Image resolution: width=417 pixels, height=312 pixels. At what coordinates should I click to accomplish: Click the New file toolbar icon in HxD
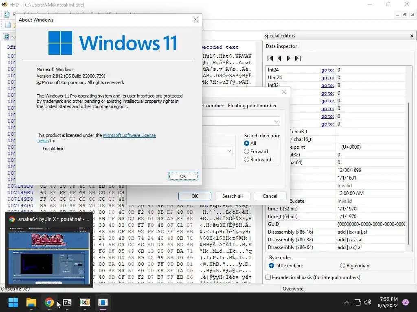(x=8, y=25)
